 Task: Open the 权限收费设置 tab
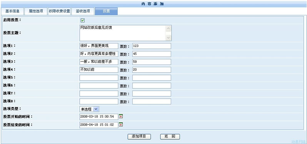[59, 11]
